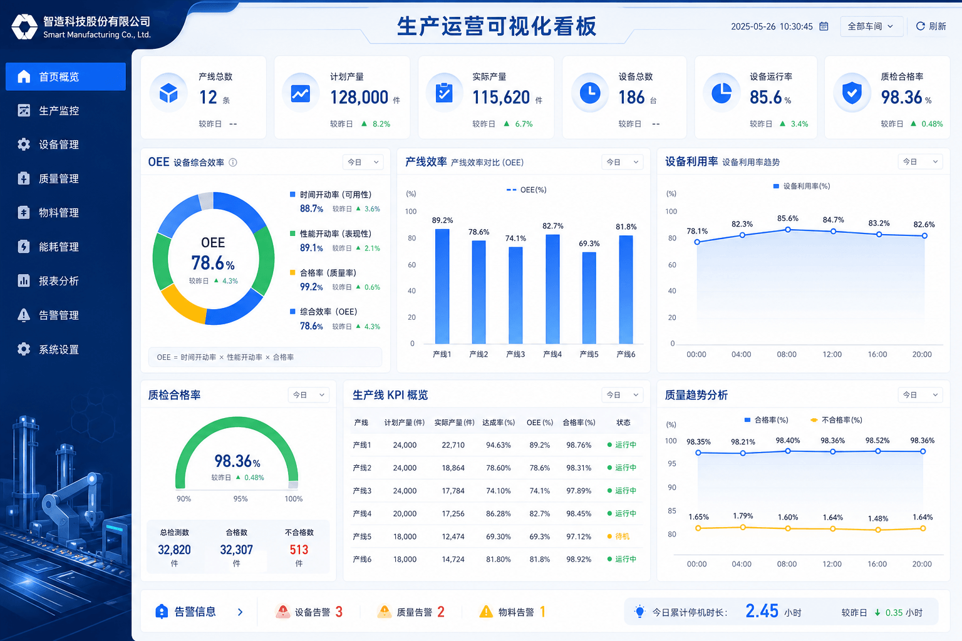Screen dimensions: 962x641
Task: Click the company logo icon
Action: tap(24, 26)
